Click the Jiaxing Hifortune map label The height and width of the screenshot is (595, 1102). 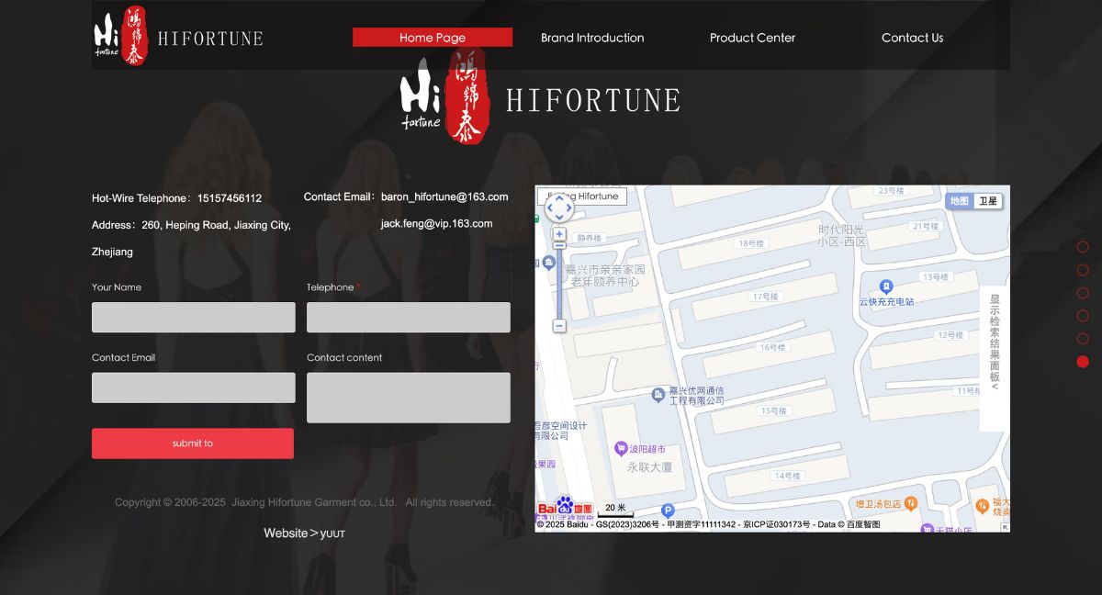[582, 196]
